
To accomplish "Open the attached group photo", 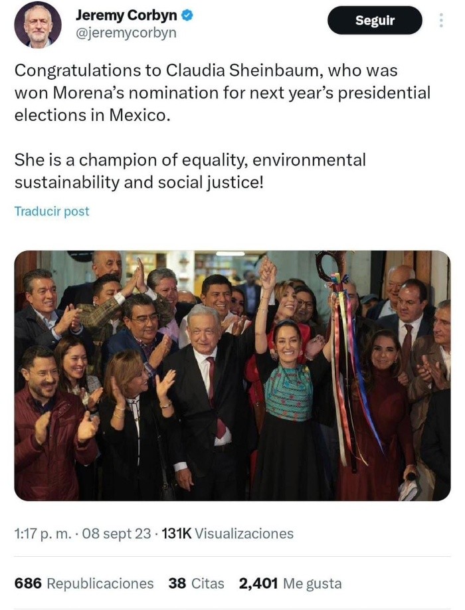I will [x=232, y=375].
